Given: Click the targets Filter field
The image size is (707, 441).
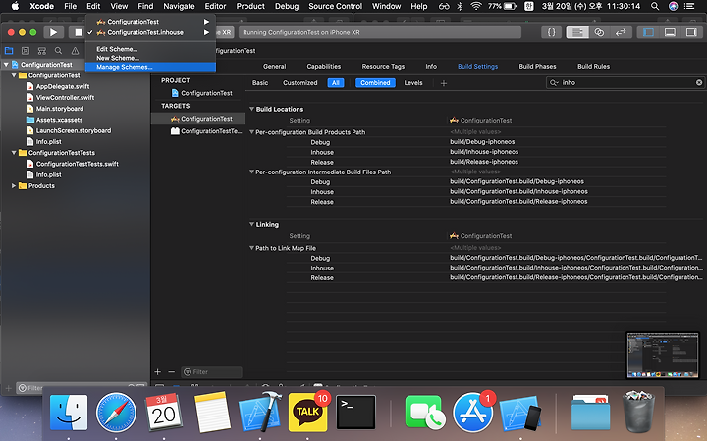Looking at the screenshot, I should point(211,372).
